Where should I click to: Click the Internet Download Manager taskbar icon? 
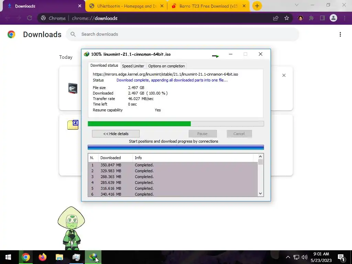(93, 257)
